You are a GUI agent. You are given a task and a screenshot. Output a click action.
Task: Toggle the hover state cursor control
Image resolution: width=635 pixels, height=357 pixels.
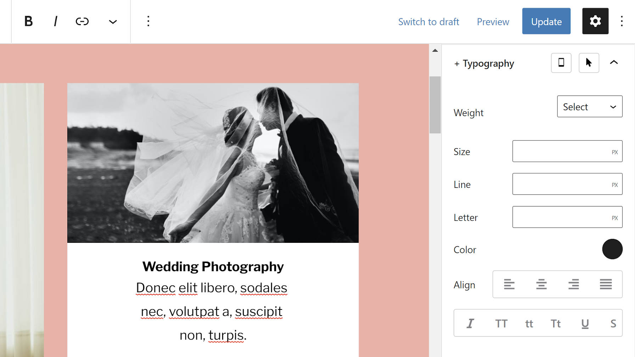pos(589,63)
